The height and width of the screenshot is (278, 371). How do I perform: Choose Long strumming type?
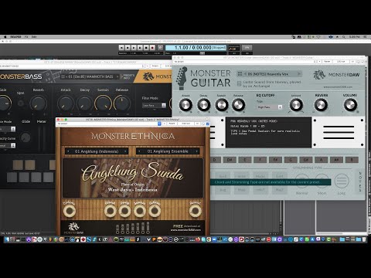[x=342, y=181]
